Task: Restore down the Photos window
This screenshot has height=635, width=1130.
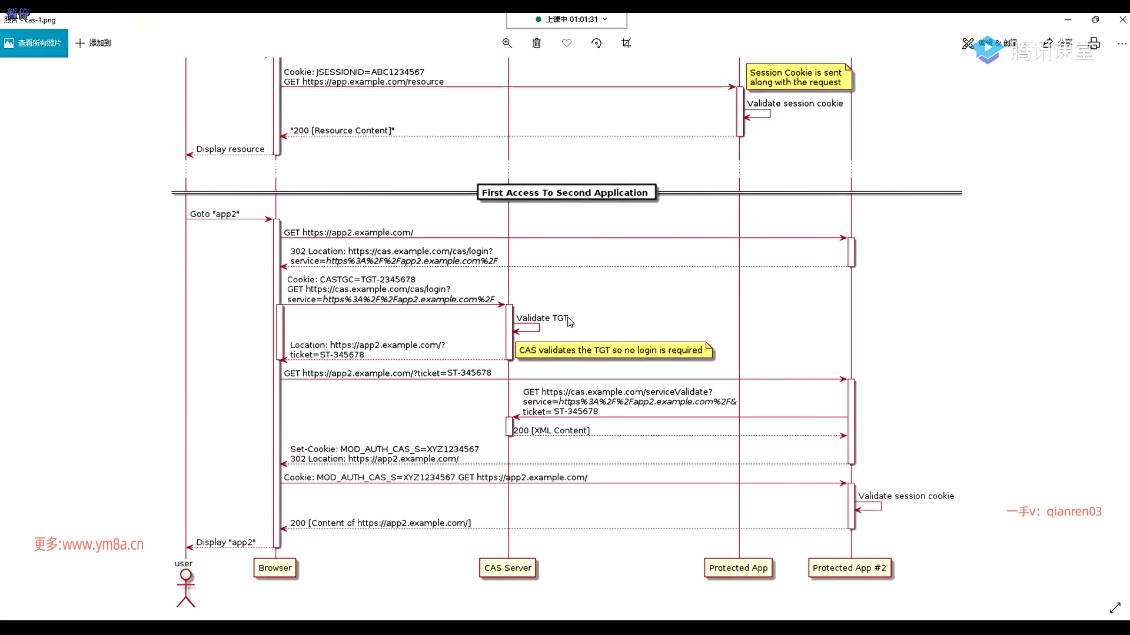Action: pos(1095,19)
